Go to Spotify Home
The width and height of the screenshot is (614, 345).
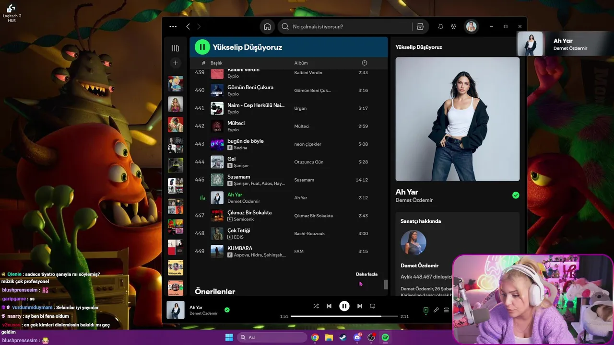pos(267,26)
